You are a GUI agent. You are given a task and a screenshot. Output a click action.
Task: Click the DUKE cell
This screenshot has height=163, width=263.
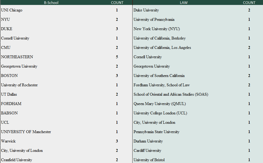pyautogui.click(x=6, y=29)
